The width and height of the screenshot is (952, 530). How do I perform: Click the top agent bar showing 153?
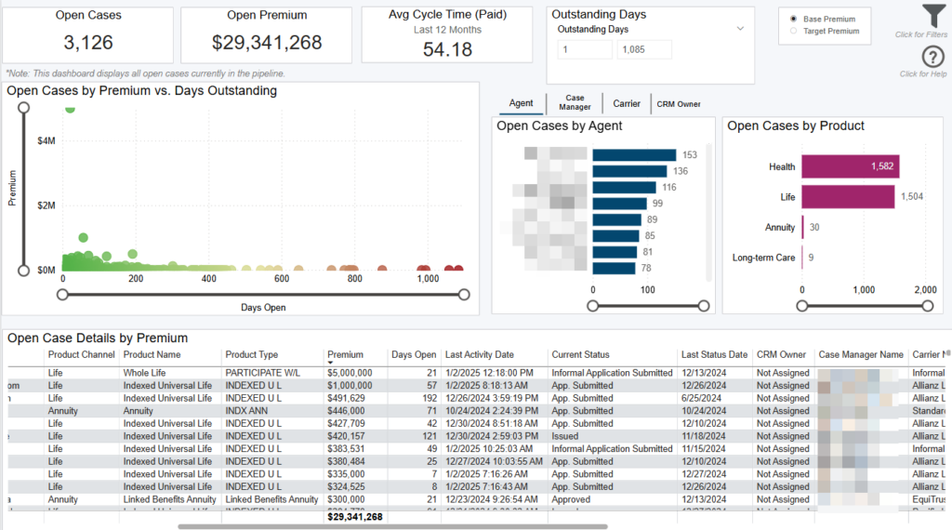634,155
